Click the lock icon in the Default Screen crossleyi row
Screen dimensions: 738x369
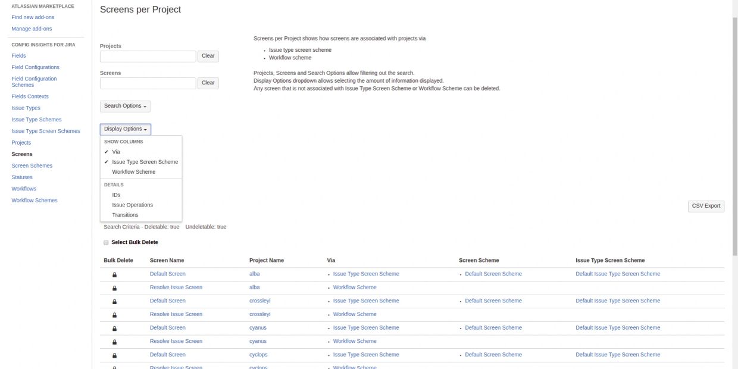[x=114, y=301]
